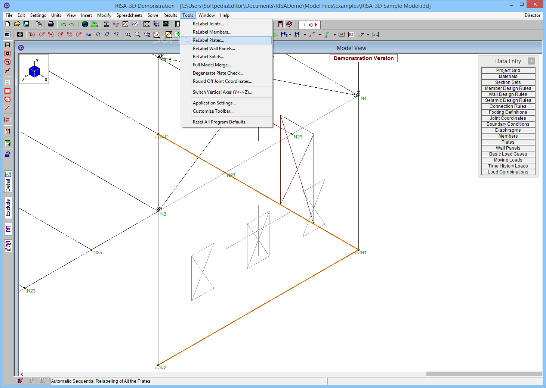Toggle the wall panel W display icon
Screen dimensions: 546x388
pos(342,34)
